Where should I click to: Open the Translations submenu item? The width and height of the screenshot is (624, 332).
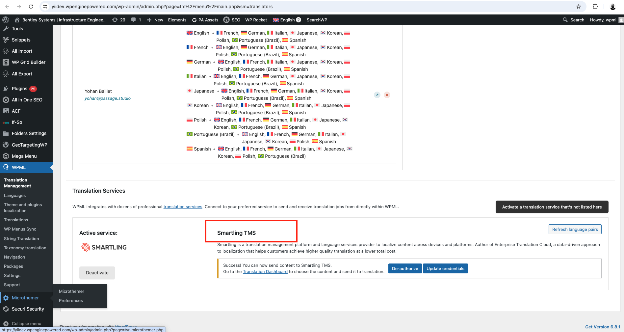point(16,220)
